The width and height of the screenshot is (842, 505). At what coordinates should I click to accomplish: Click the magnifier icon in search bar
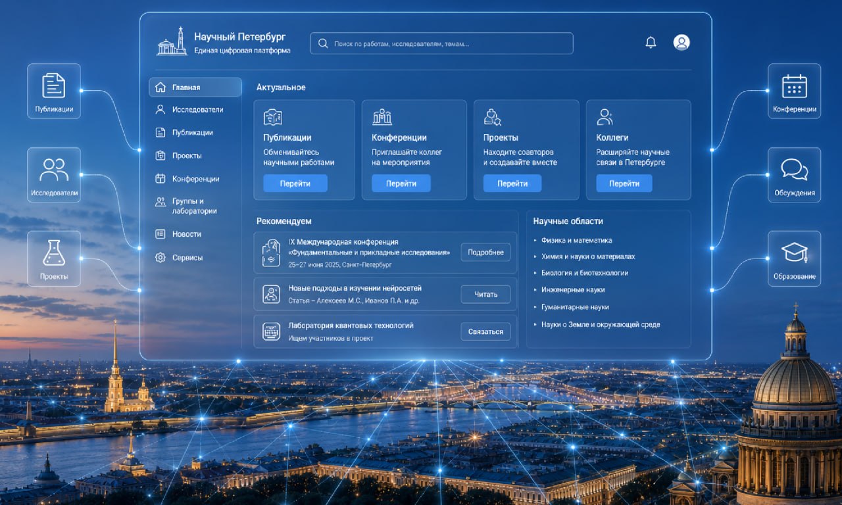click(x=323, y=43)
